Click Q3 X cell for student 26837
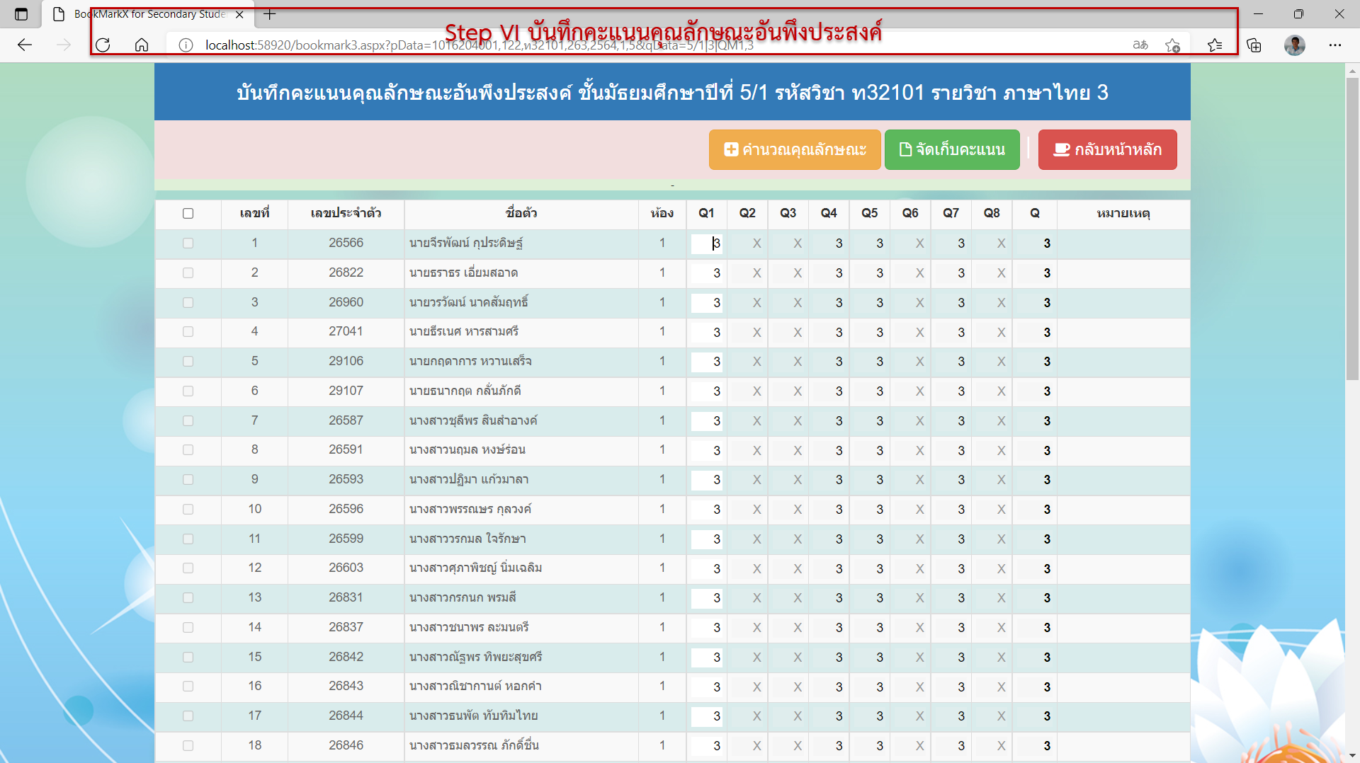Viewport: 1360px width, 763px height. coord(788,628)
